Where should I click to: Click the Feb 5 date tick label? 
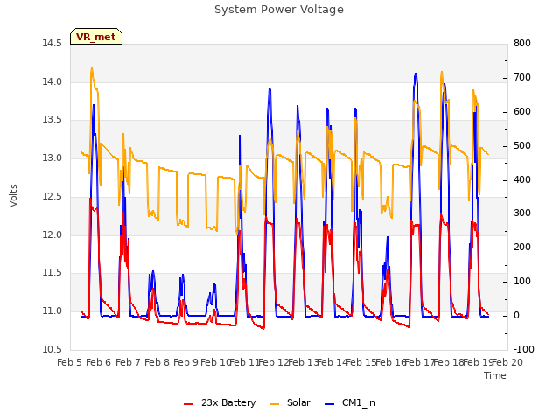tap(70, 363)
